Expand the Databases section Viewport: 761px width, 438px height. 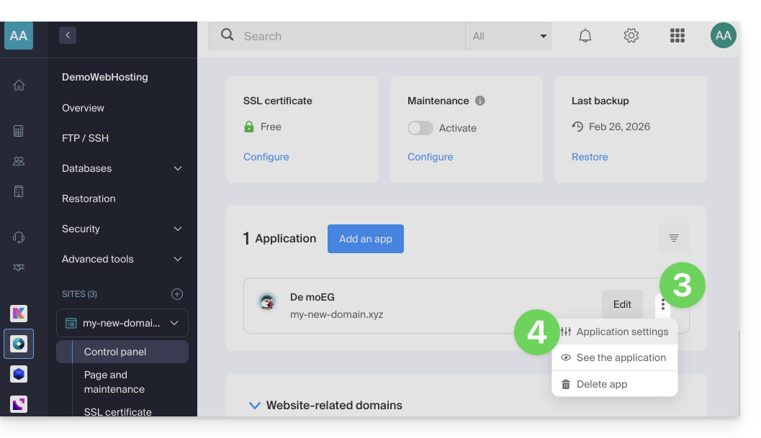(178, 168)
